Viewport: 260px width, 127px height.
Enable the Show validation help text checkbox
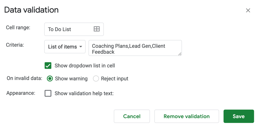pyautogui.click(x=48, y=93)
